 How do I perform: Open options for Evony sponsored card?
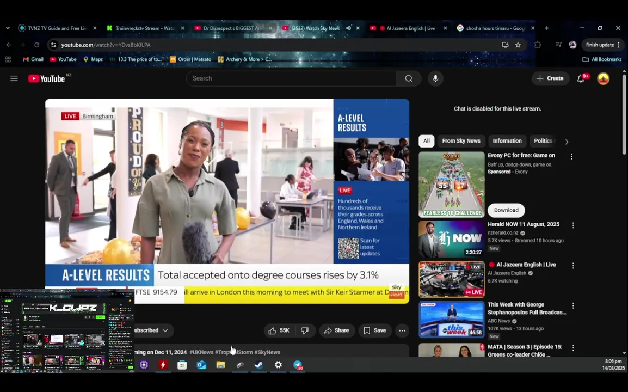click(571, 156)
